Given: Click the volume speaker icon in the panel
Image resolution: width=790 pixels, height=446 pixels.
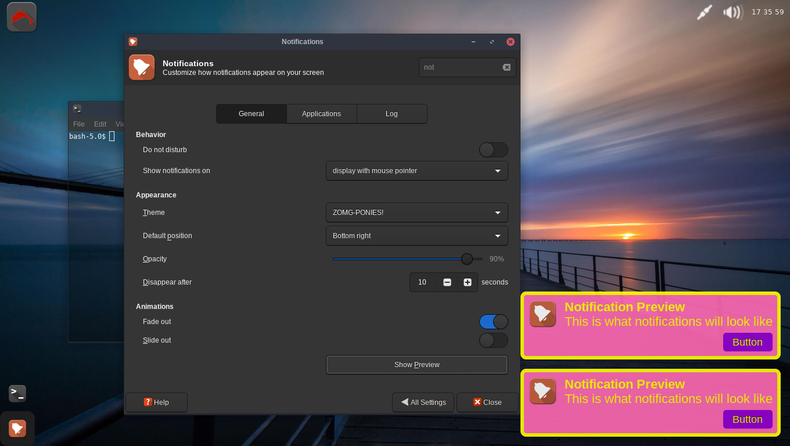Looking at the screenshot, I should point(732,12).
